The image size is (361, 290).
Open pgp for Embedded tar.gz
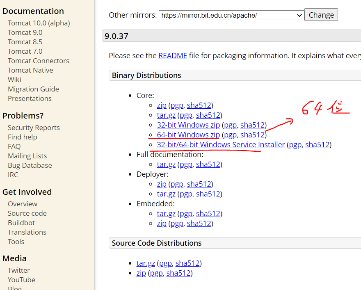(186, 214)
